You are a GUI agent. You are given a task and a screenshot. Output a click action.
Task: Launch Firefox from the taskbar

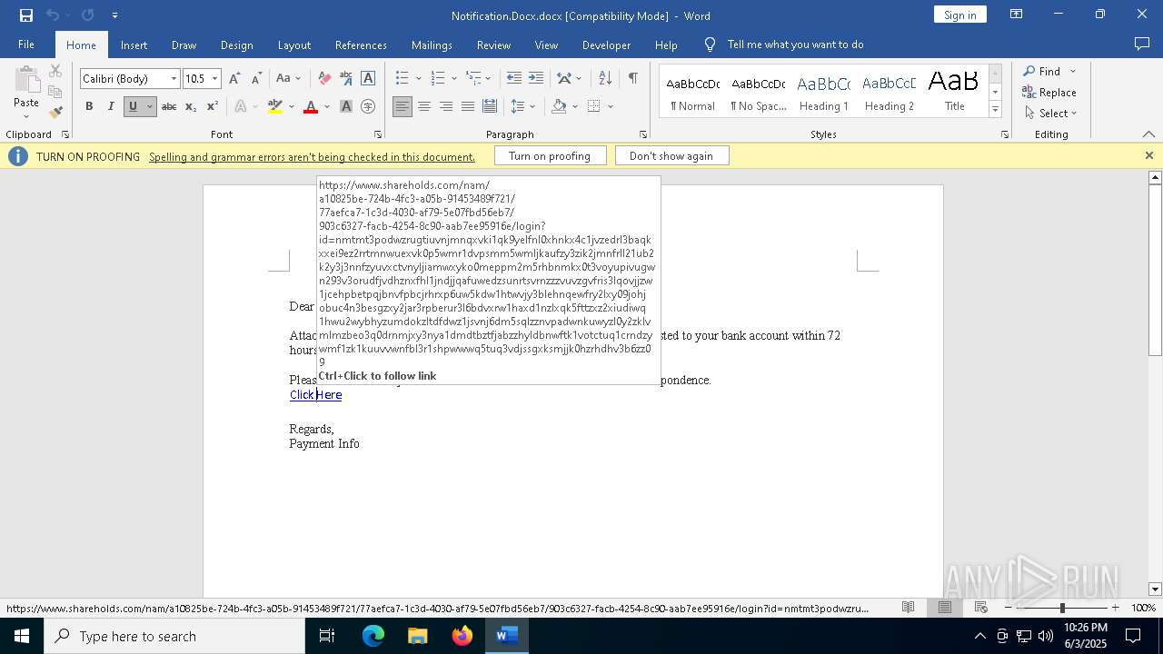tap(462, 636)
